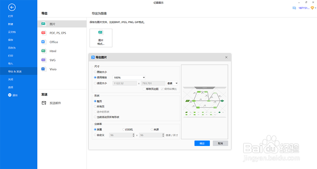Select 自定义 resolution option
317x169 pixels.
95,135
